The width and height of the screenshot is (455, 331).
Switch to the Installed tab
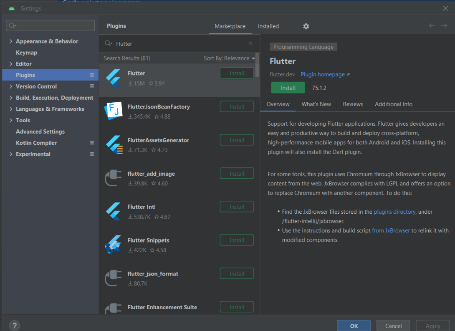268,26
